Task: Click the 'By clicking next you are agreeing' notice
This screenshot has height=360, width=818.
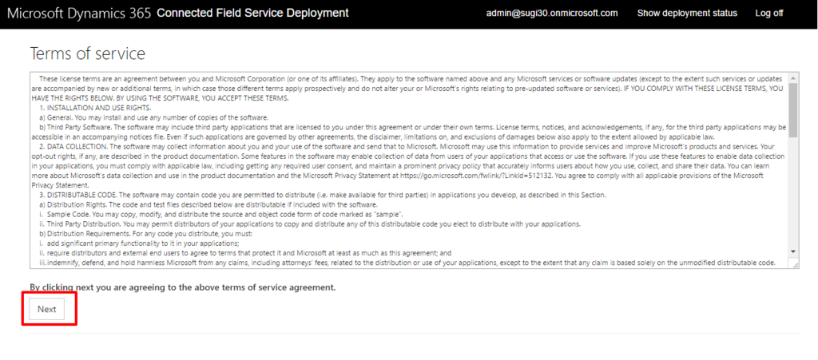Action: tap(183, 287)
